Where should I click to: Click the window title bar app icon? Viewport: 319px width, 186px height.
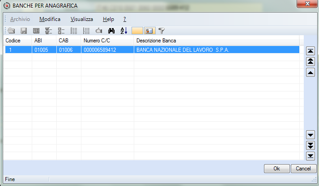coord(7,6)
